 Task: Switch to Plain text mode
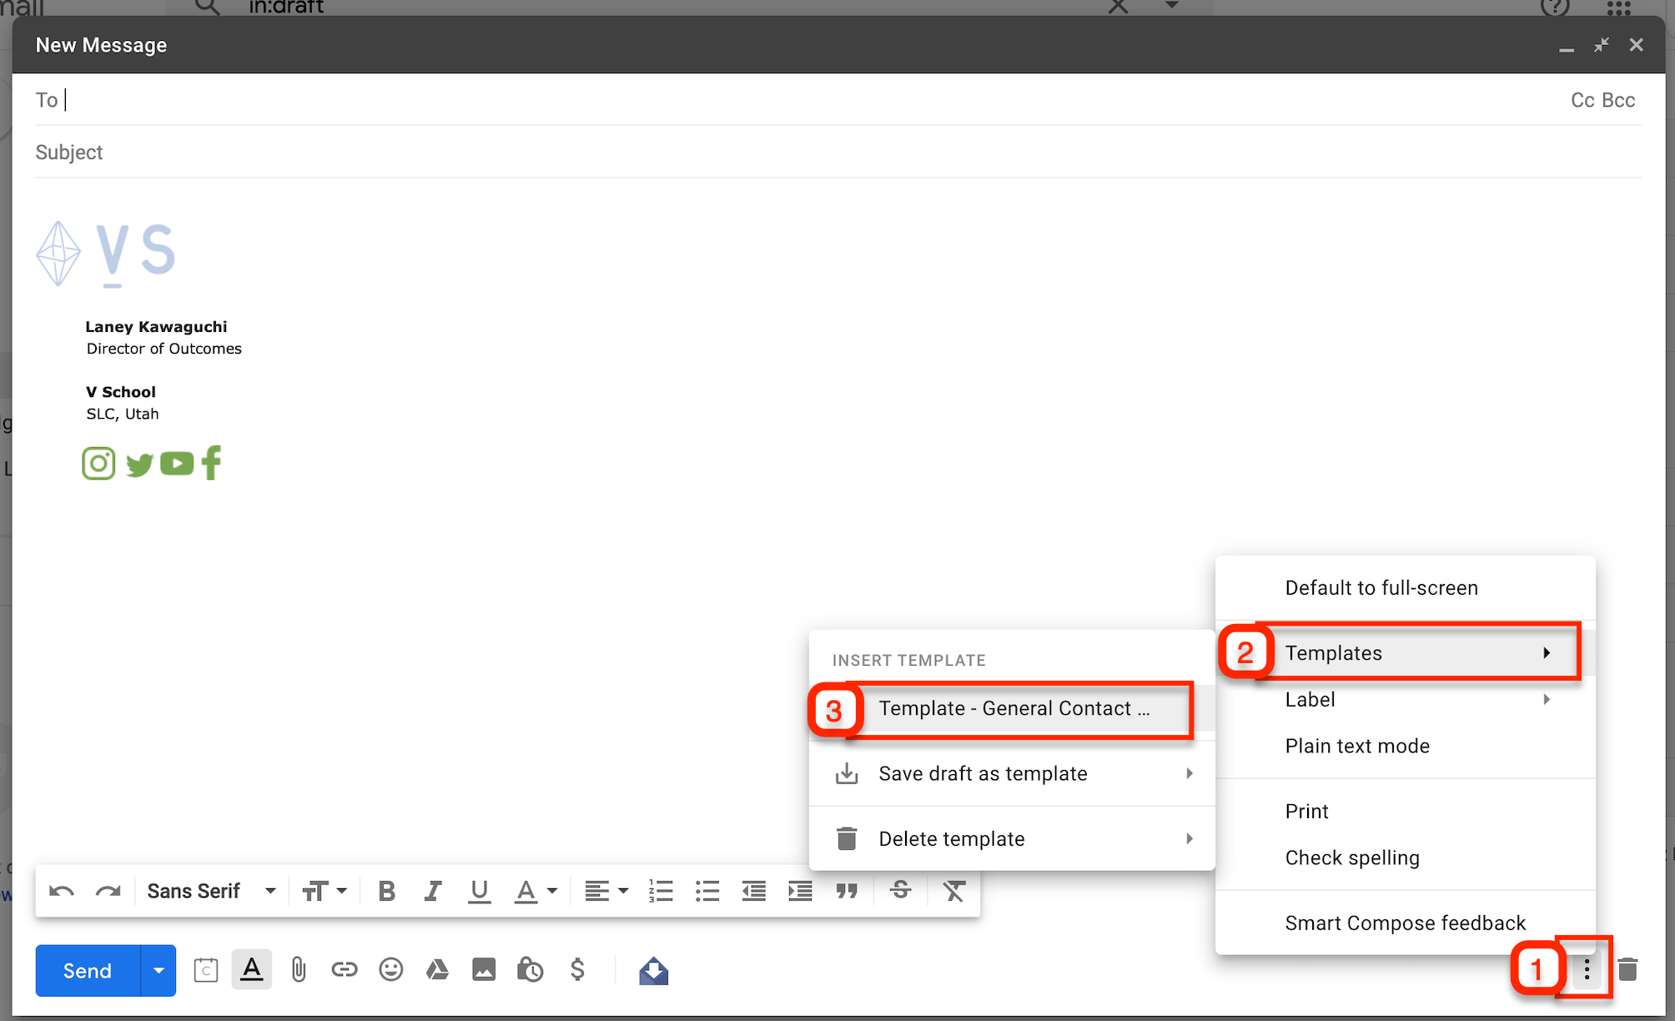(x=1357, y=746)
